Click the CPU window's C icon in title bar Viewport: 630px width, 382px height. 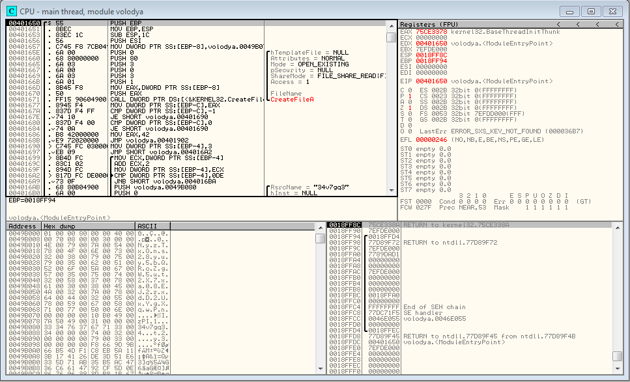11,11
